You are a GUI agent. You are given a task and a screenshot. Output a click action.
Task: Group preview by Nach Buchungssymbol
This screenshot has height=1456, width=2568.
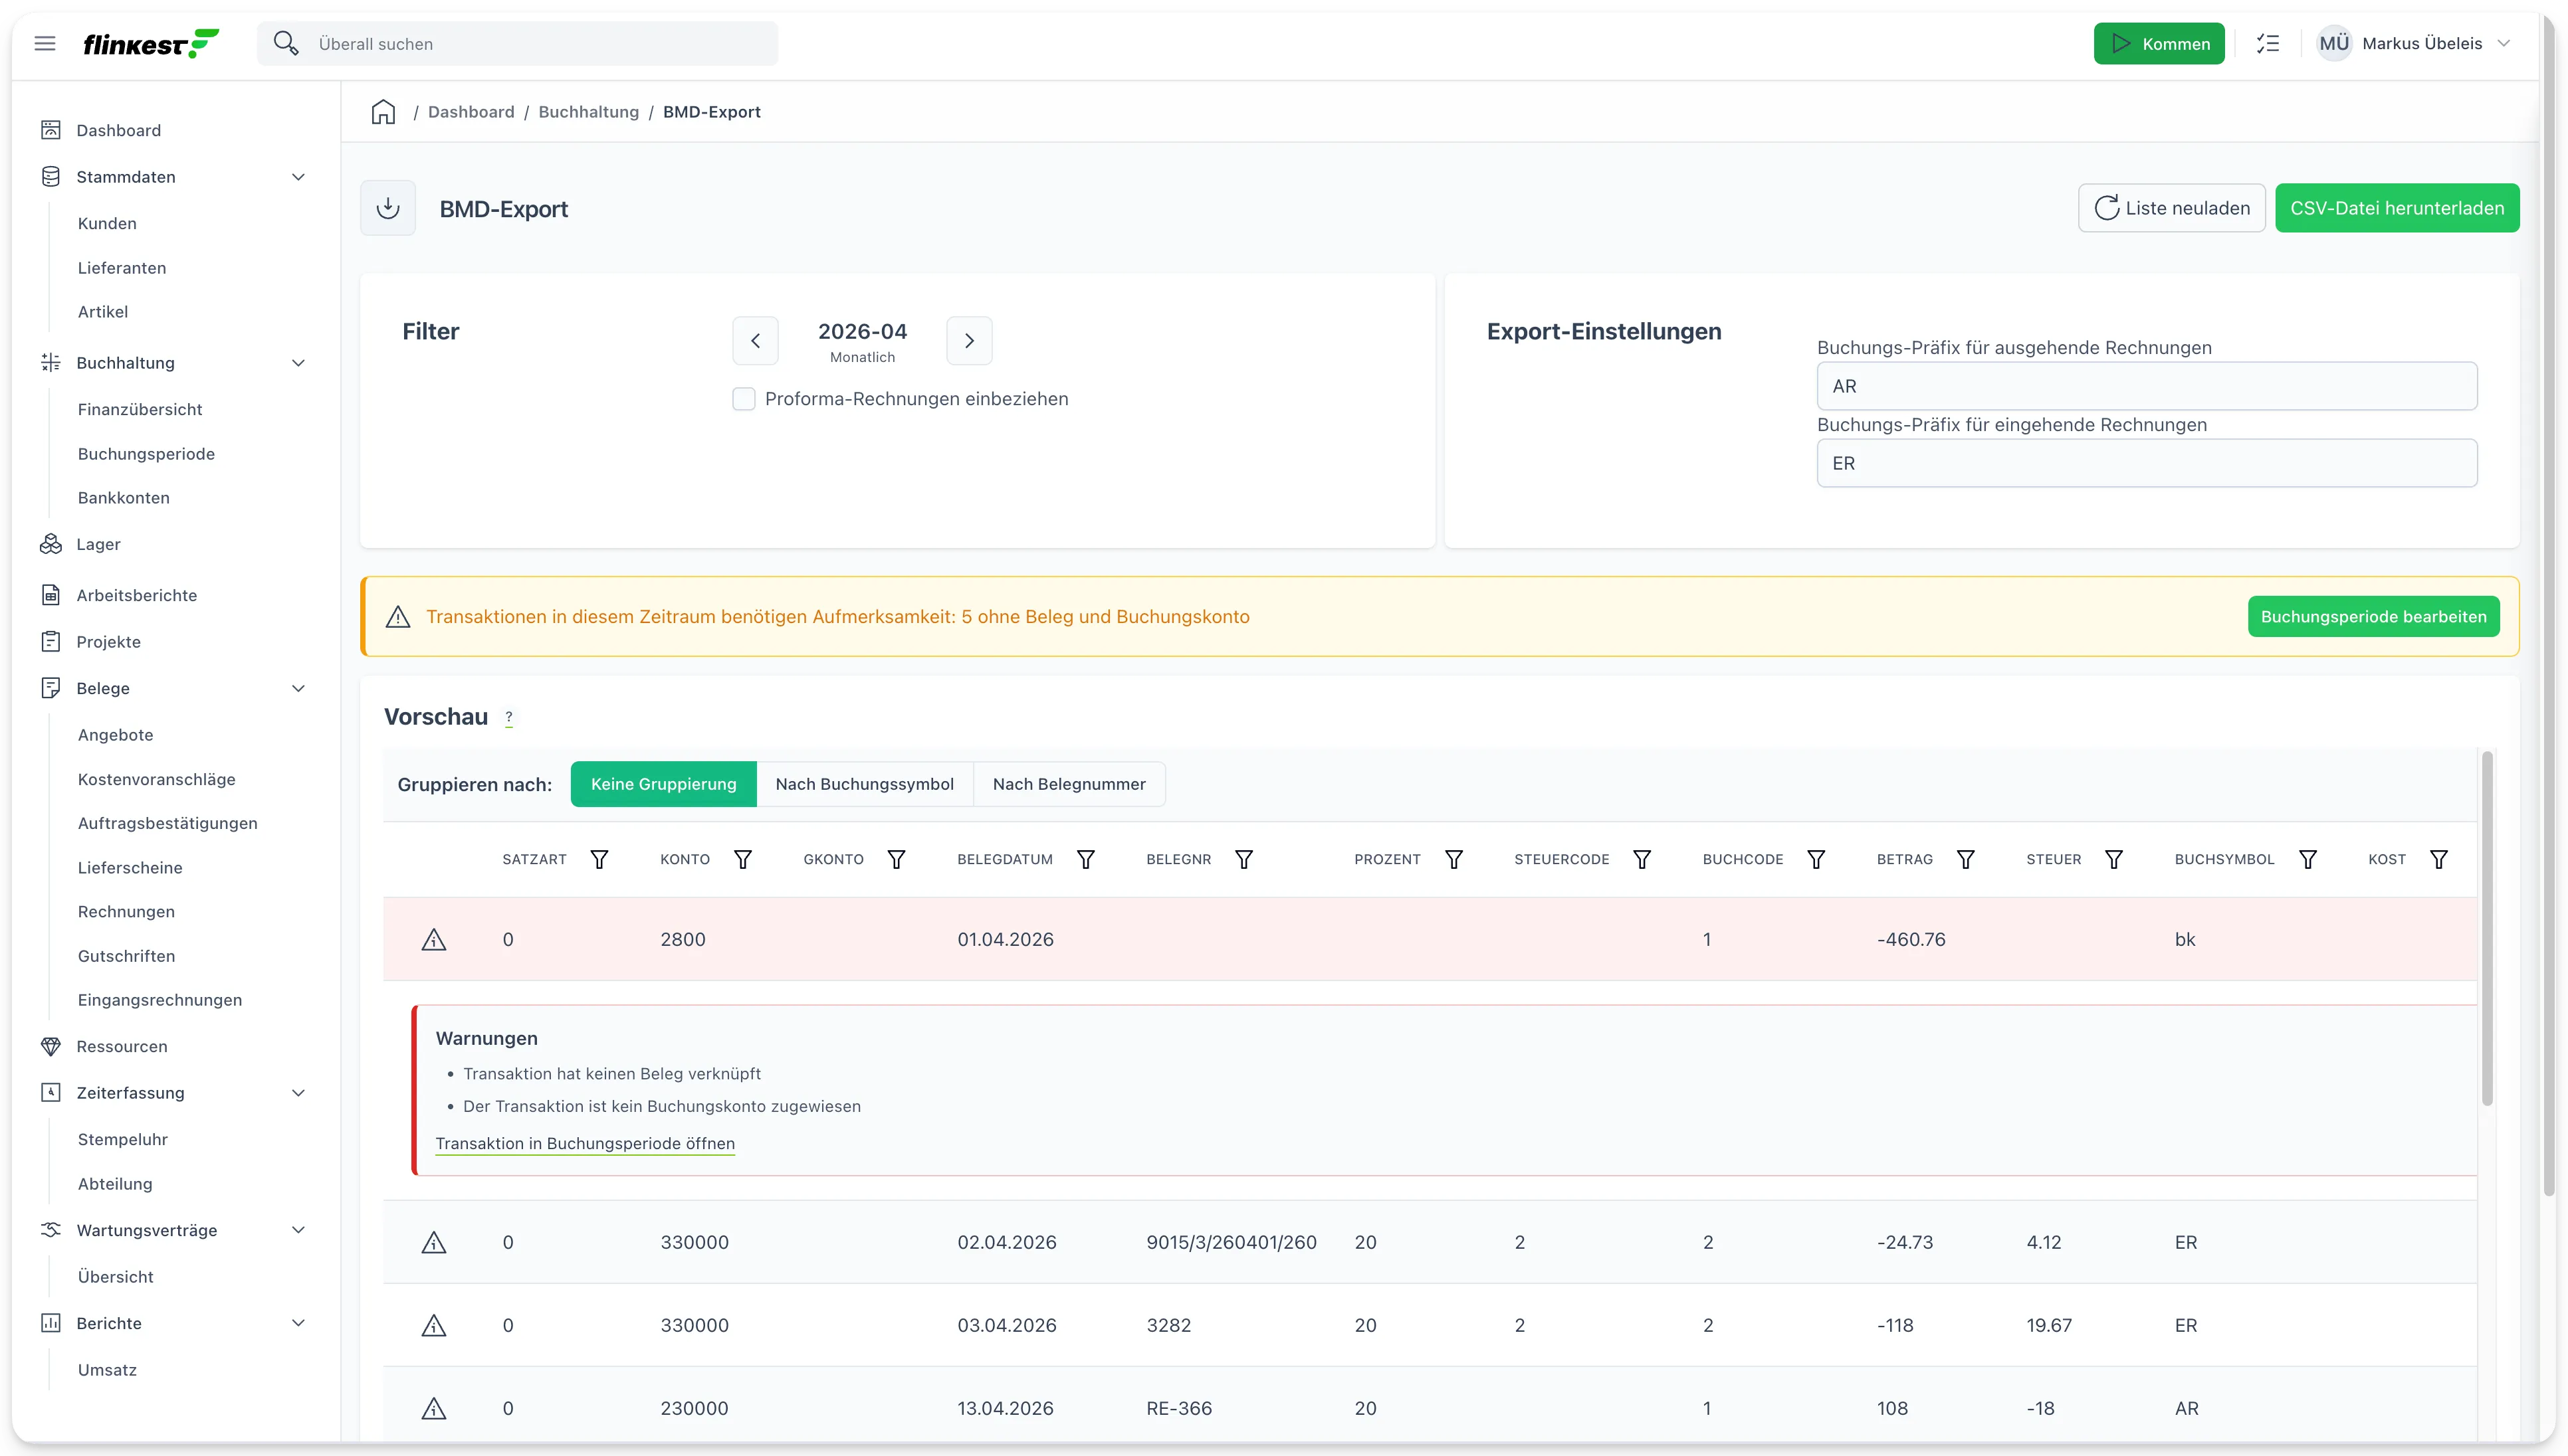click(865, 784)
